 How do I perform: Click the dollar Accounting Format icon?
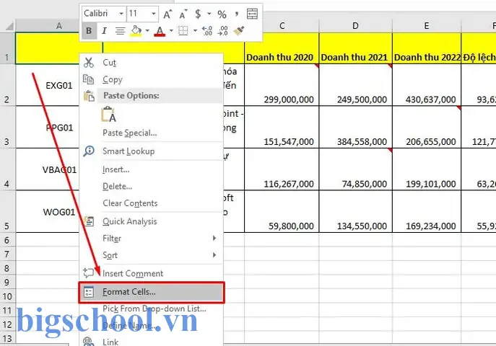tap(198, 14)
